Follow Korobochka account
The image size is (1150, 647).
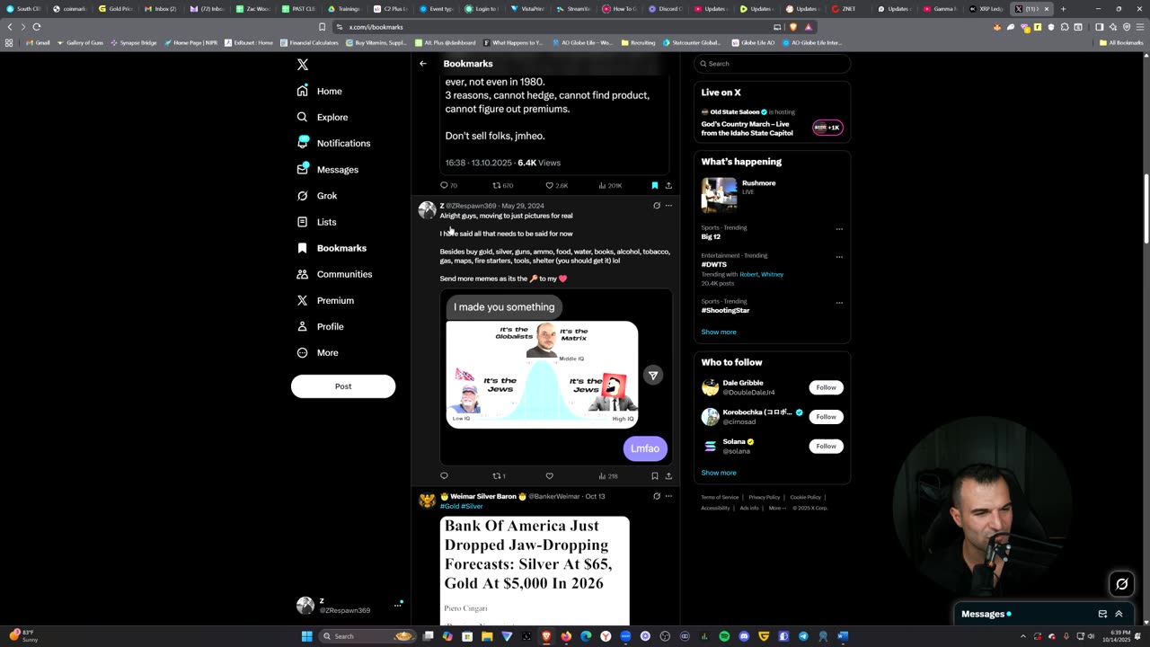tap(826, 416)
